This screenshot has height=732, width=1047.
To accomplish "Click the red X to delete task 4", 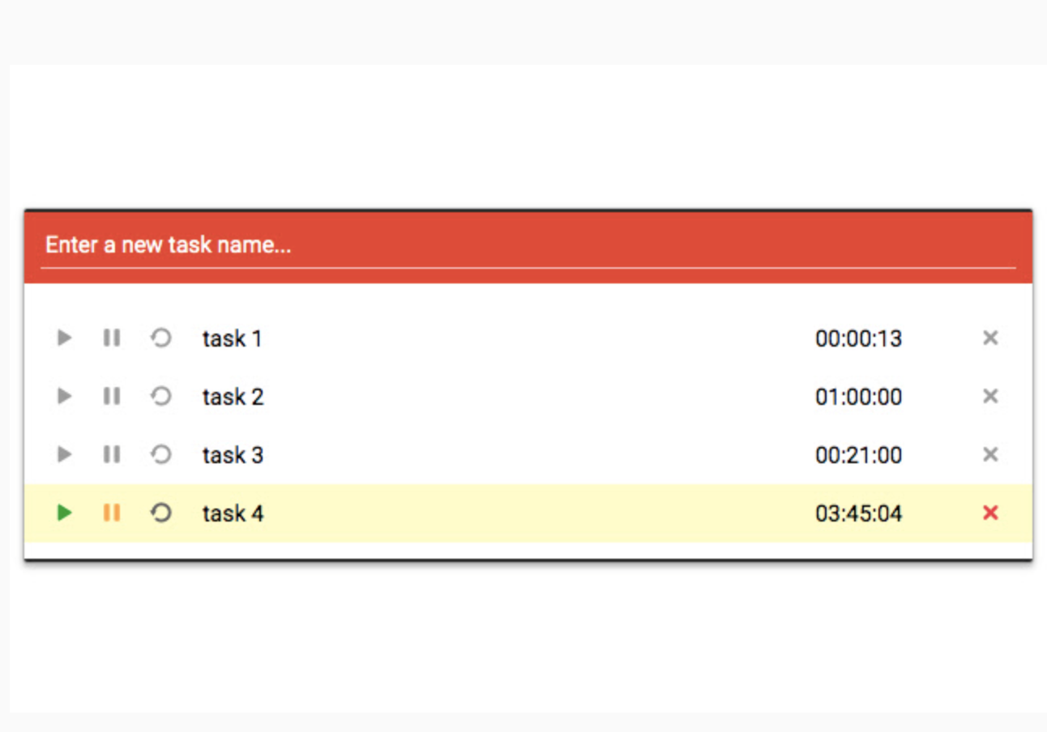I will pyautogui.click(x=989, y=513).
